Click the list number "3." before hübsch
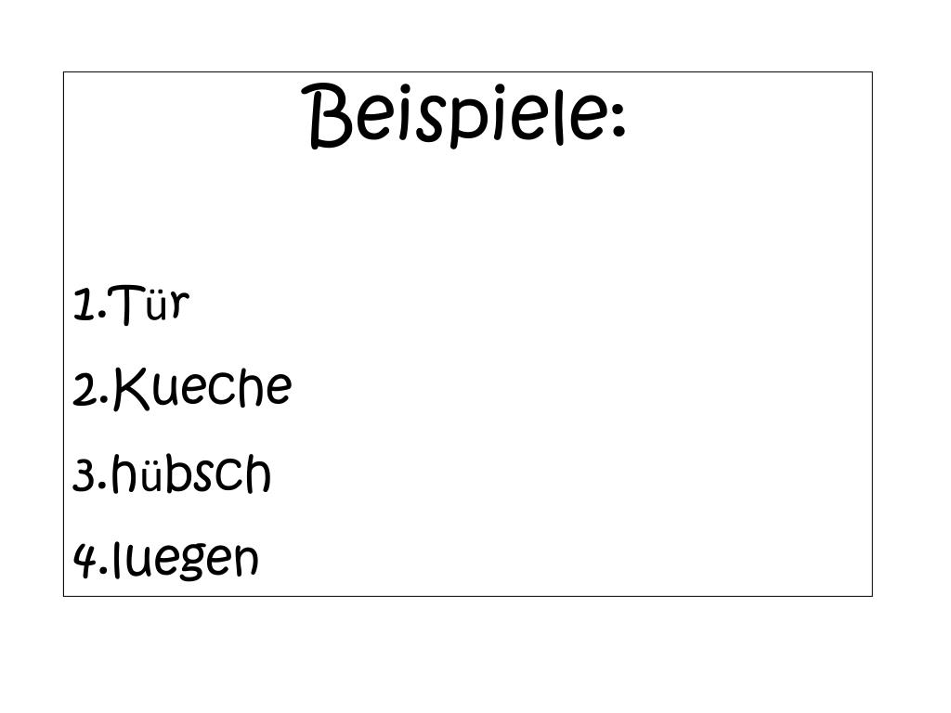Viewport: 951px width, 713px height. (90, 475)
